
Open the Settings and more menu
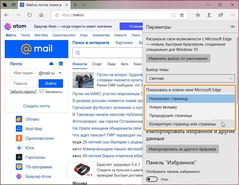[x=233, y=15]
